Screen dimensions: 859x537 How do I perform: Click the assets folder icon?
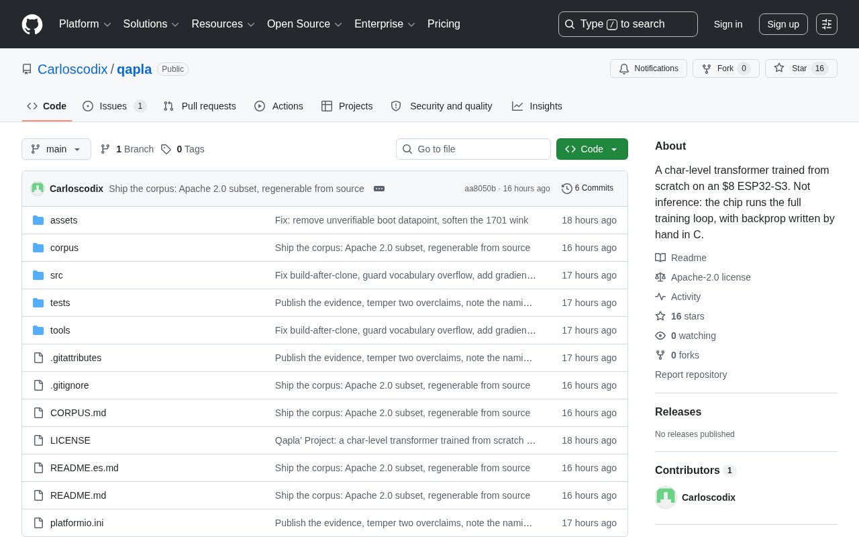[x=38, y=220]
